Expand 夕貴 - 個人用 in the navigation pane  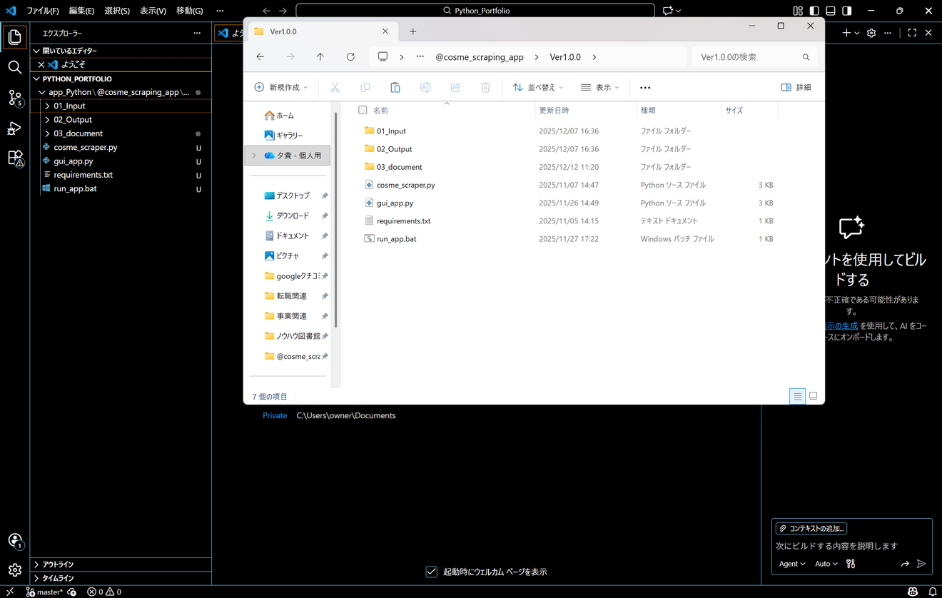coord(254,155)
